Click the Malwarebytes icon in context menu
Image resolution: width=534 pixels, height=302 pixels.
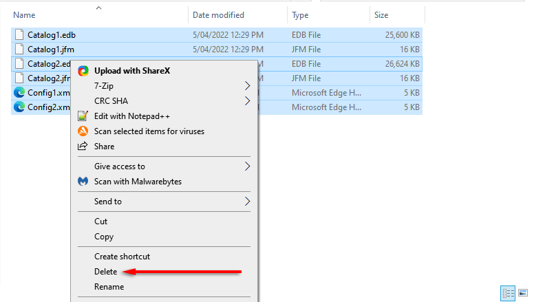coord(83,182)
